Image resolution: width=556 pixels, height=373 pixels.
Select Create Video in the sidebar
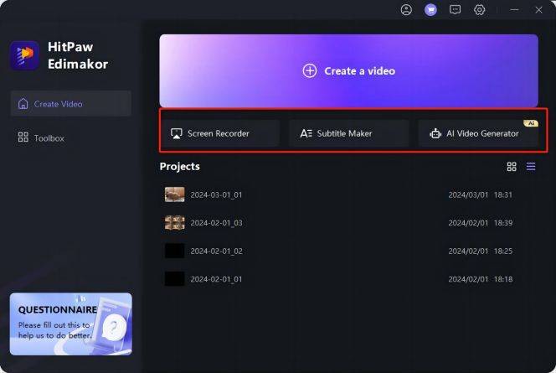tap(71, 104)
